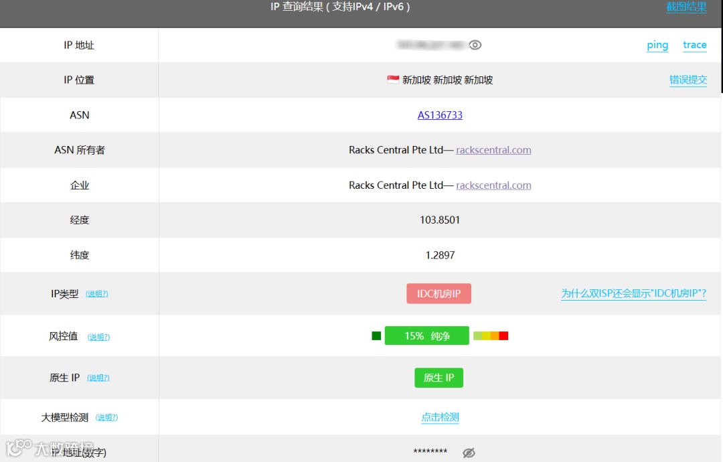Click the orange risk scale segment

point(495,335)
